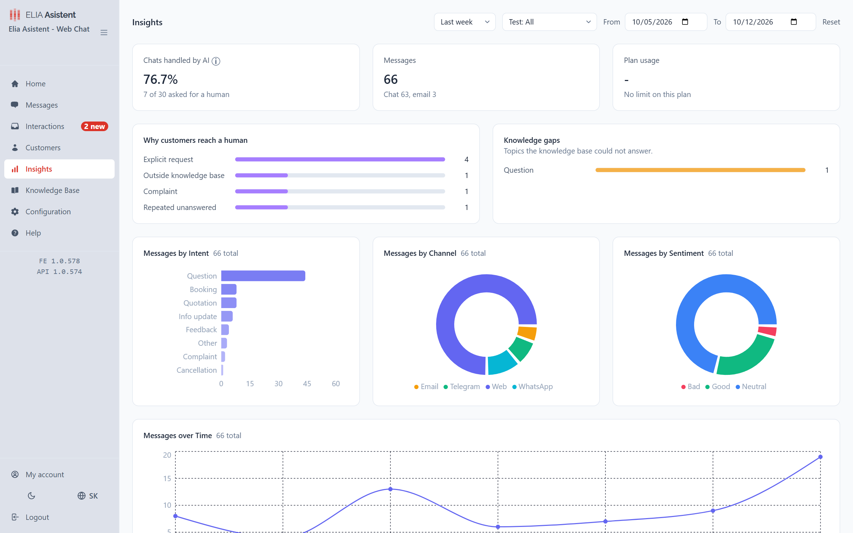Click the last data point on the time chart
The image size is (853, 533).
(x=820, y=457)
